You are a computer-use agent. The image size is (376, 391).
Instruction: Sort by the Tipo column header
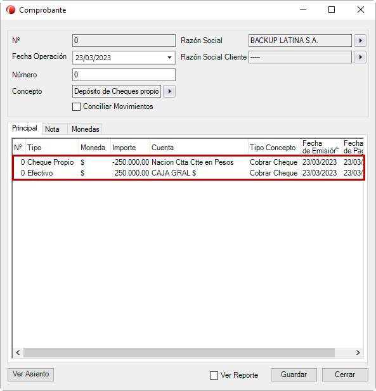pyautogui.click(x=52, y=148)
